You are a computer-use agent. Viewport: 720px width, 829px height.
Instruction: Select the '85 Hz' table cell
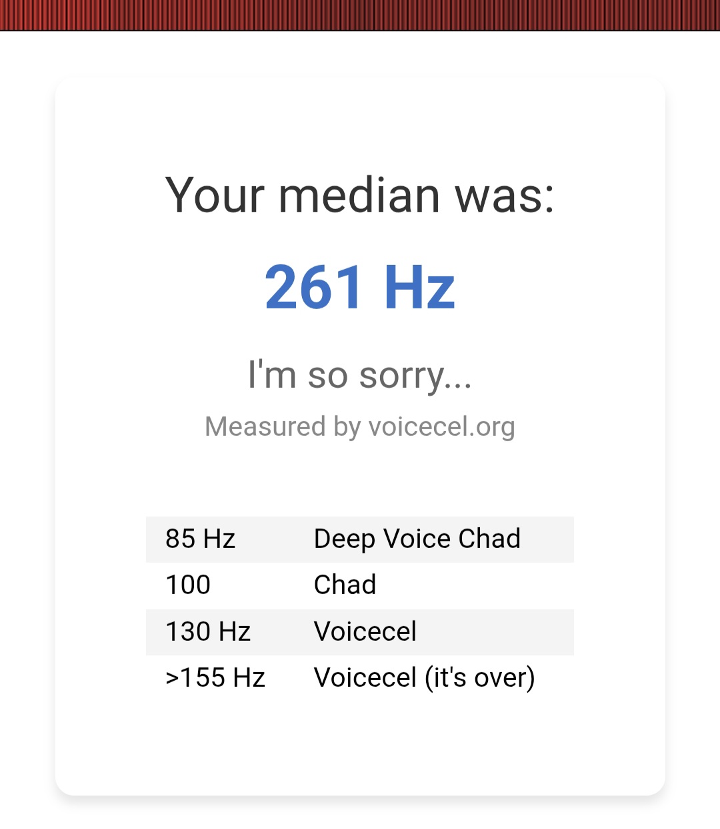click(x=200, y=539)
